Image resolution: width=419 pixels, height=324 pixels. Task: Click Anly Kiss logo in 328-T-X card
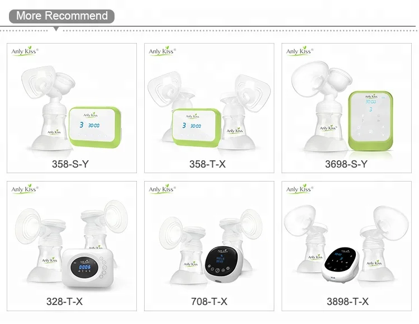(x=25, y=189)
